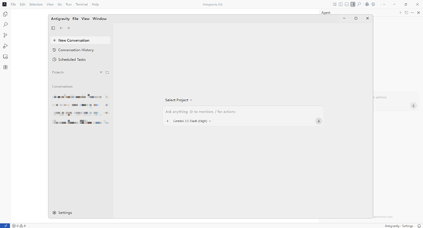Open the gear icon in IDE title bar

point(373,4)
